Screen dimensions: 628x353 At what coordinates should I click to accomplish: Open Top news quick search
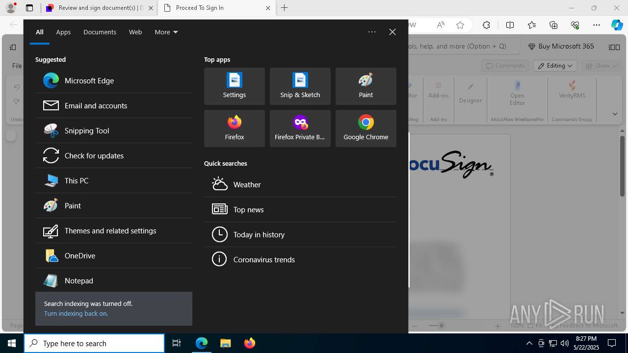[300, 209]
